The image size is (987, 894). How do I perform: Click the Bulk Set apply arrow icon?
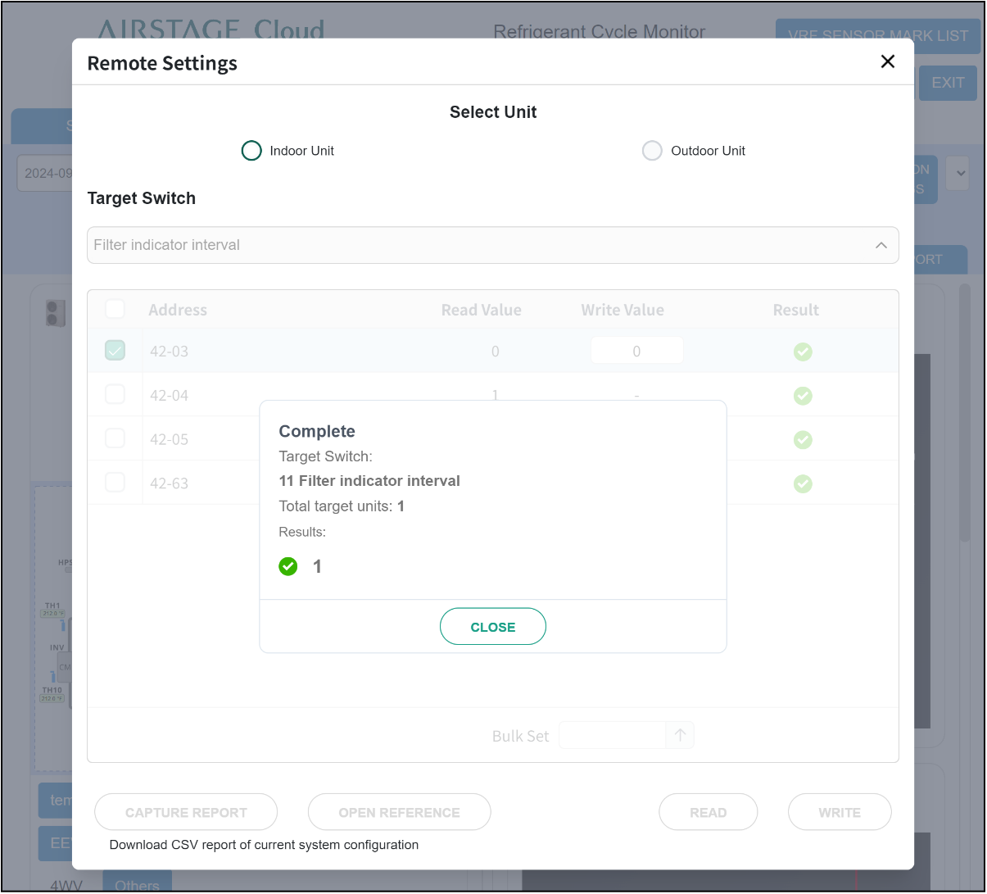(x=680, y=735)
